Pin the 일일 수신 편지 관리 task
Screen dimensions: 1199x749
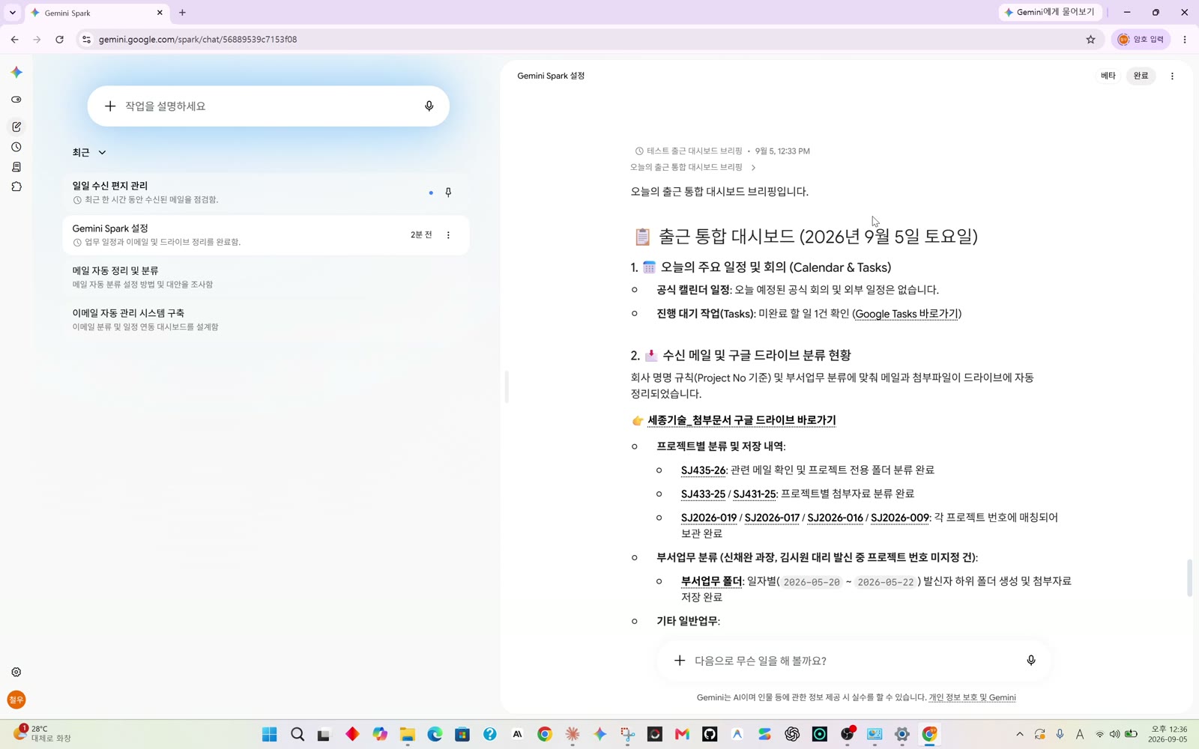[x=448, y=192]
